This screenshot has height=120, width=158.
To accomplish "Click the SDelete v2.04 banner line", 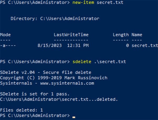I will click(x=45, y=73).
